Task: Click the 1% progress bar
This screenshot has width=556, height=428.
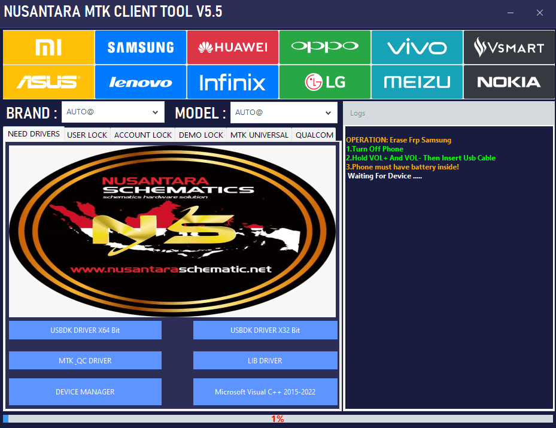Action: [278, 419]
